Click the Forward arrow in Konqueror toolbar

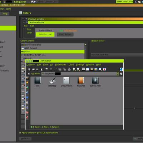(37, 69)
